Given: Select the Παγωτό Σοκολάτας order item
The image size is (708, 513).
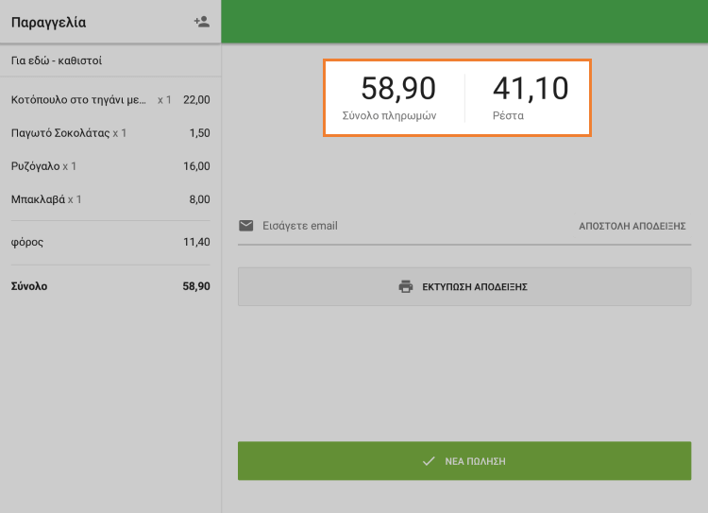Looking at the screenshot, I should [x=110, y=133].
